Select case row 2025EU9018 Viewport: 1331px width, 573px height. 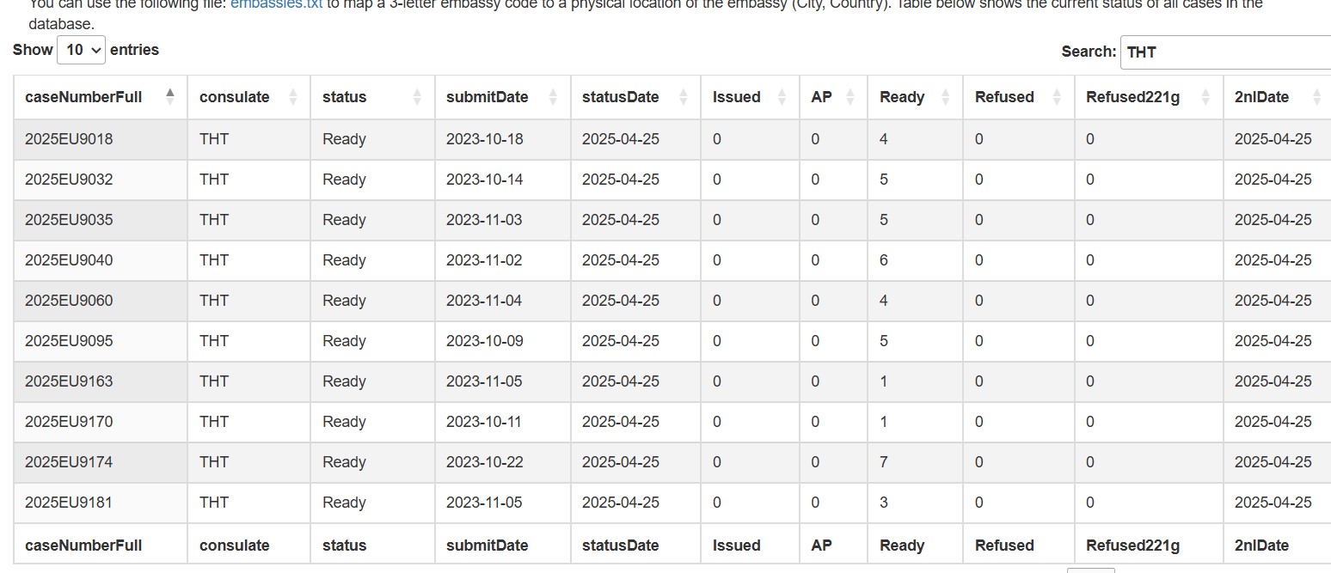672,139
